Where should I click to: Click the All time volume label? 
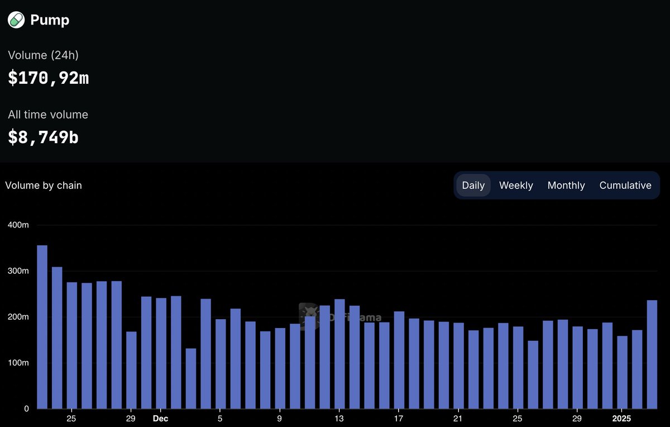point(48,115)
